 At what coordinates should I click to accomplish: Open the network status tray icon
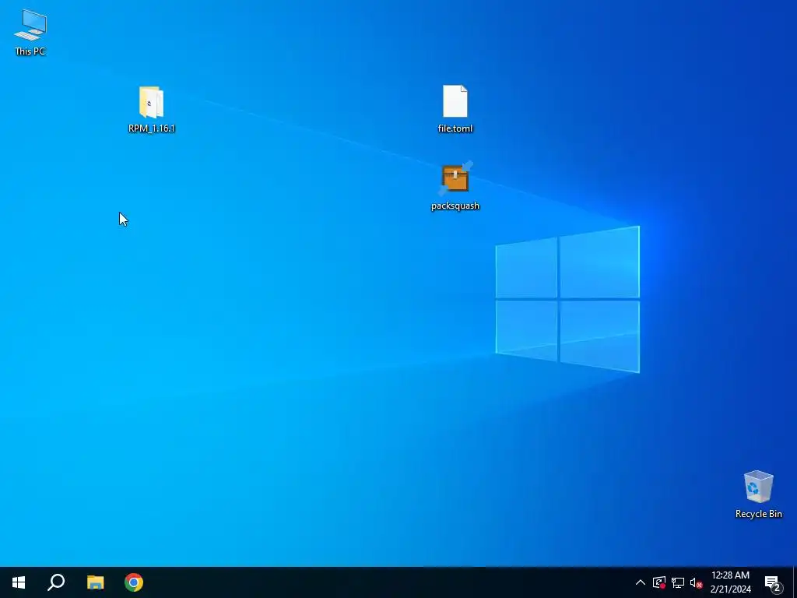pos(678,582)
